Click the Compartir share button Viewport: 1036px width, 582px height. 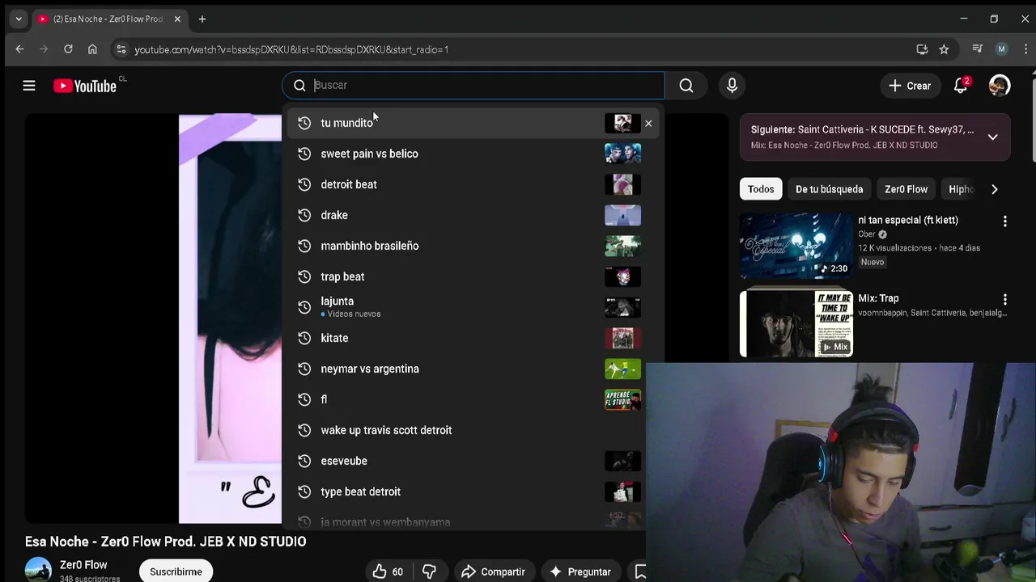493,571
